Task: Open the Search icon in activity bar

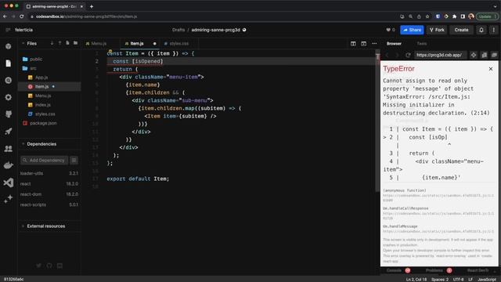Action: [x=9, y=80]
